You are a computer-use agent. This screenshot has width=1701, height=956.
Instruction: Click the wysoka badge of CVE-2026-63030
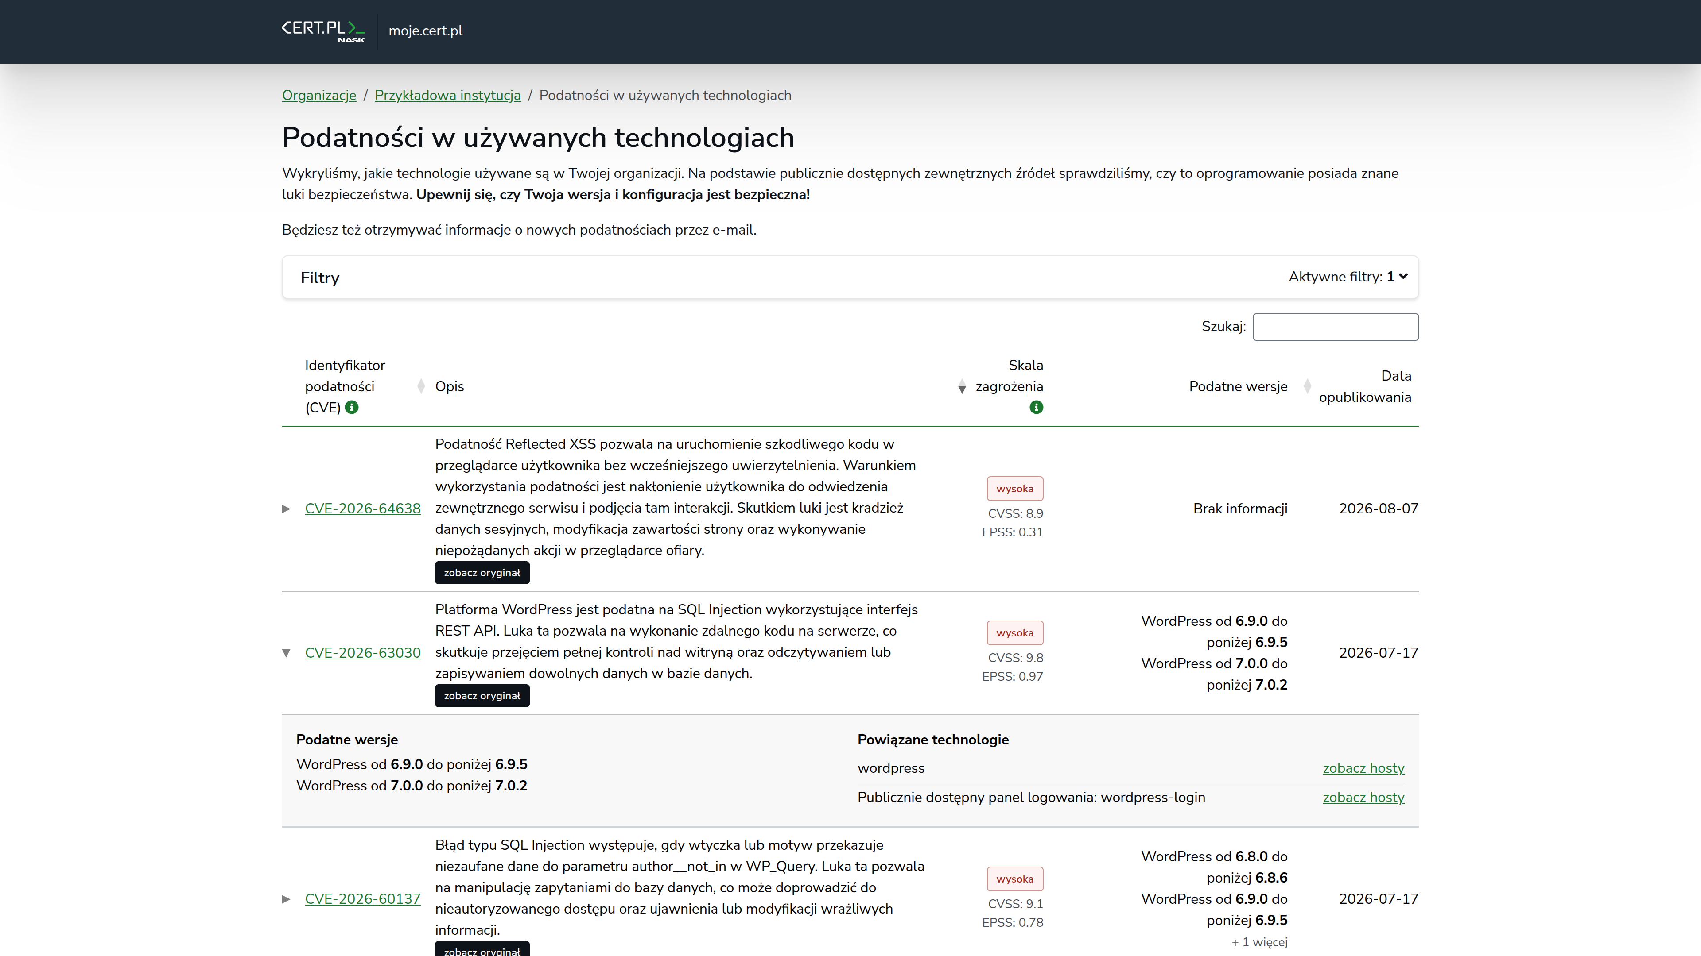pos(1015,633)
